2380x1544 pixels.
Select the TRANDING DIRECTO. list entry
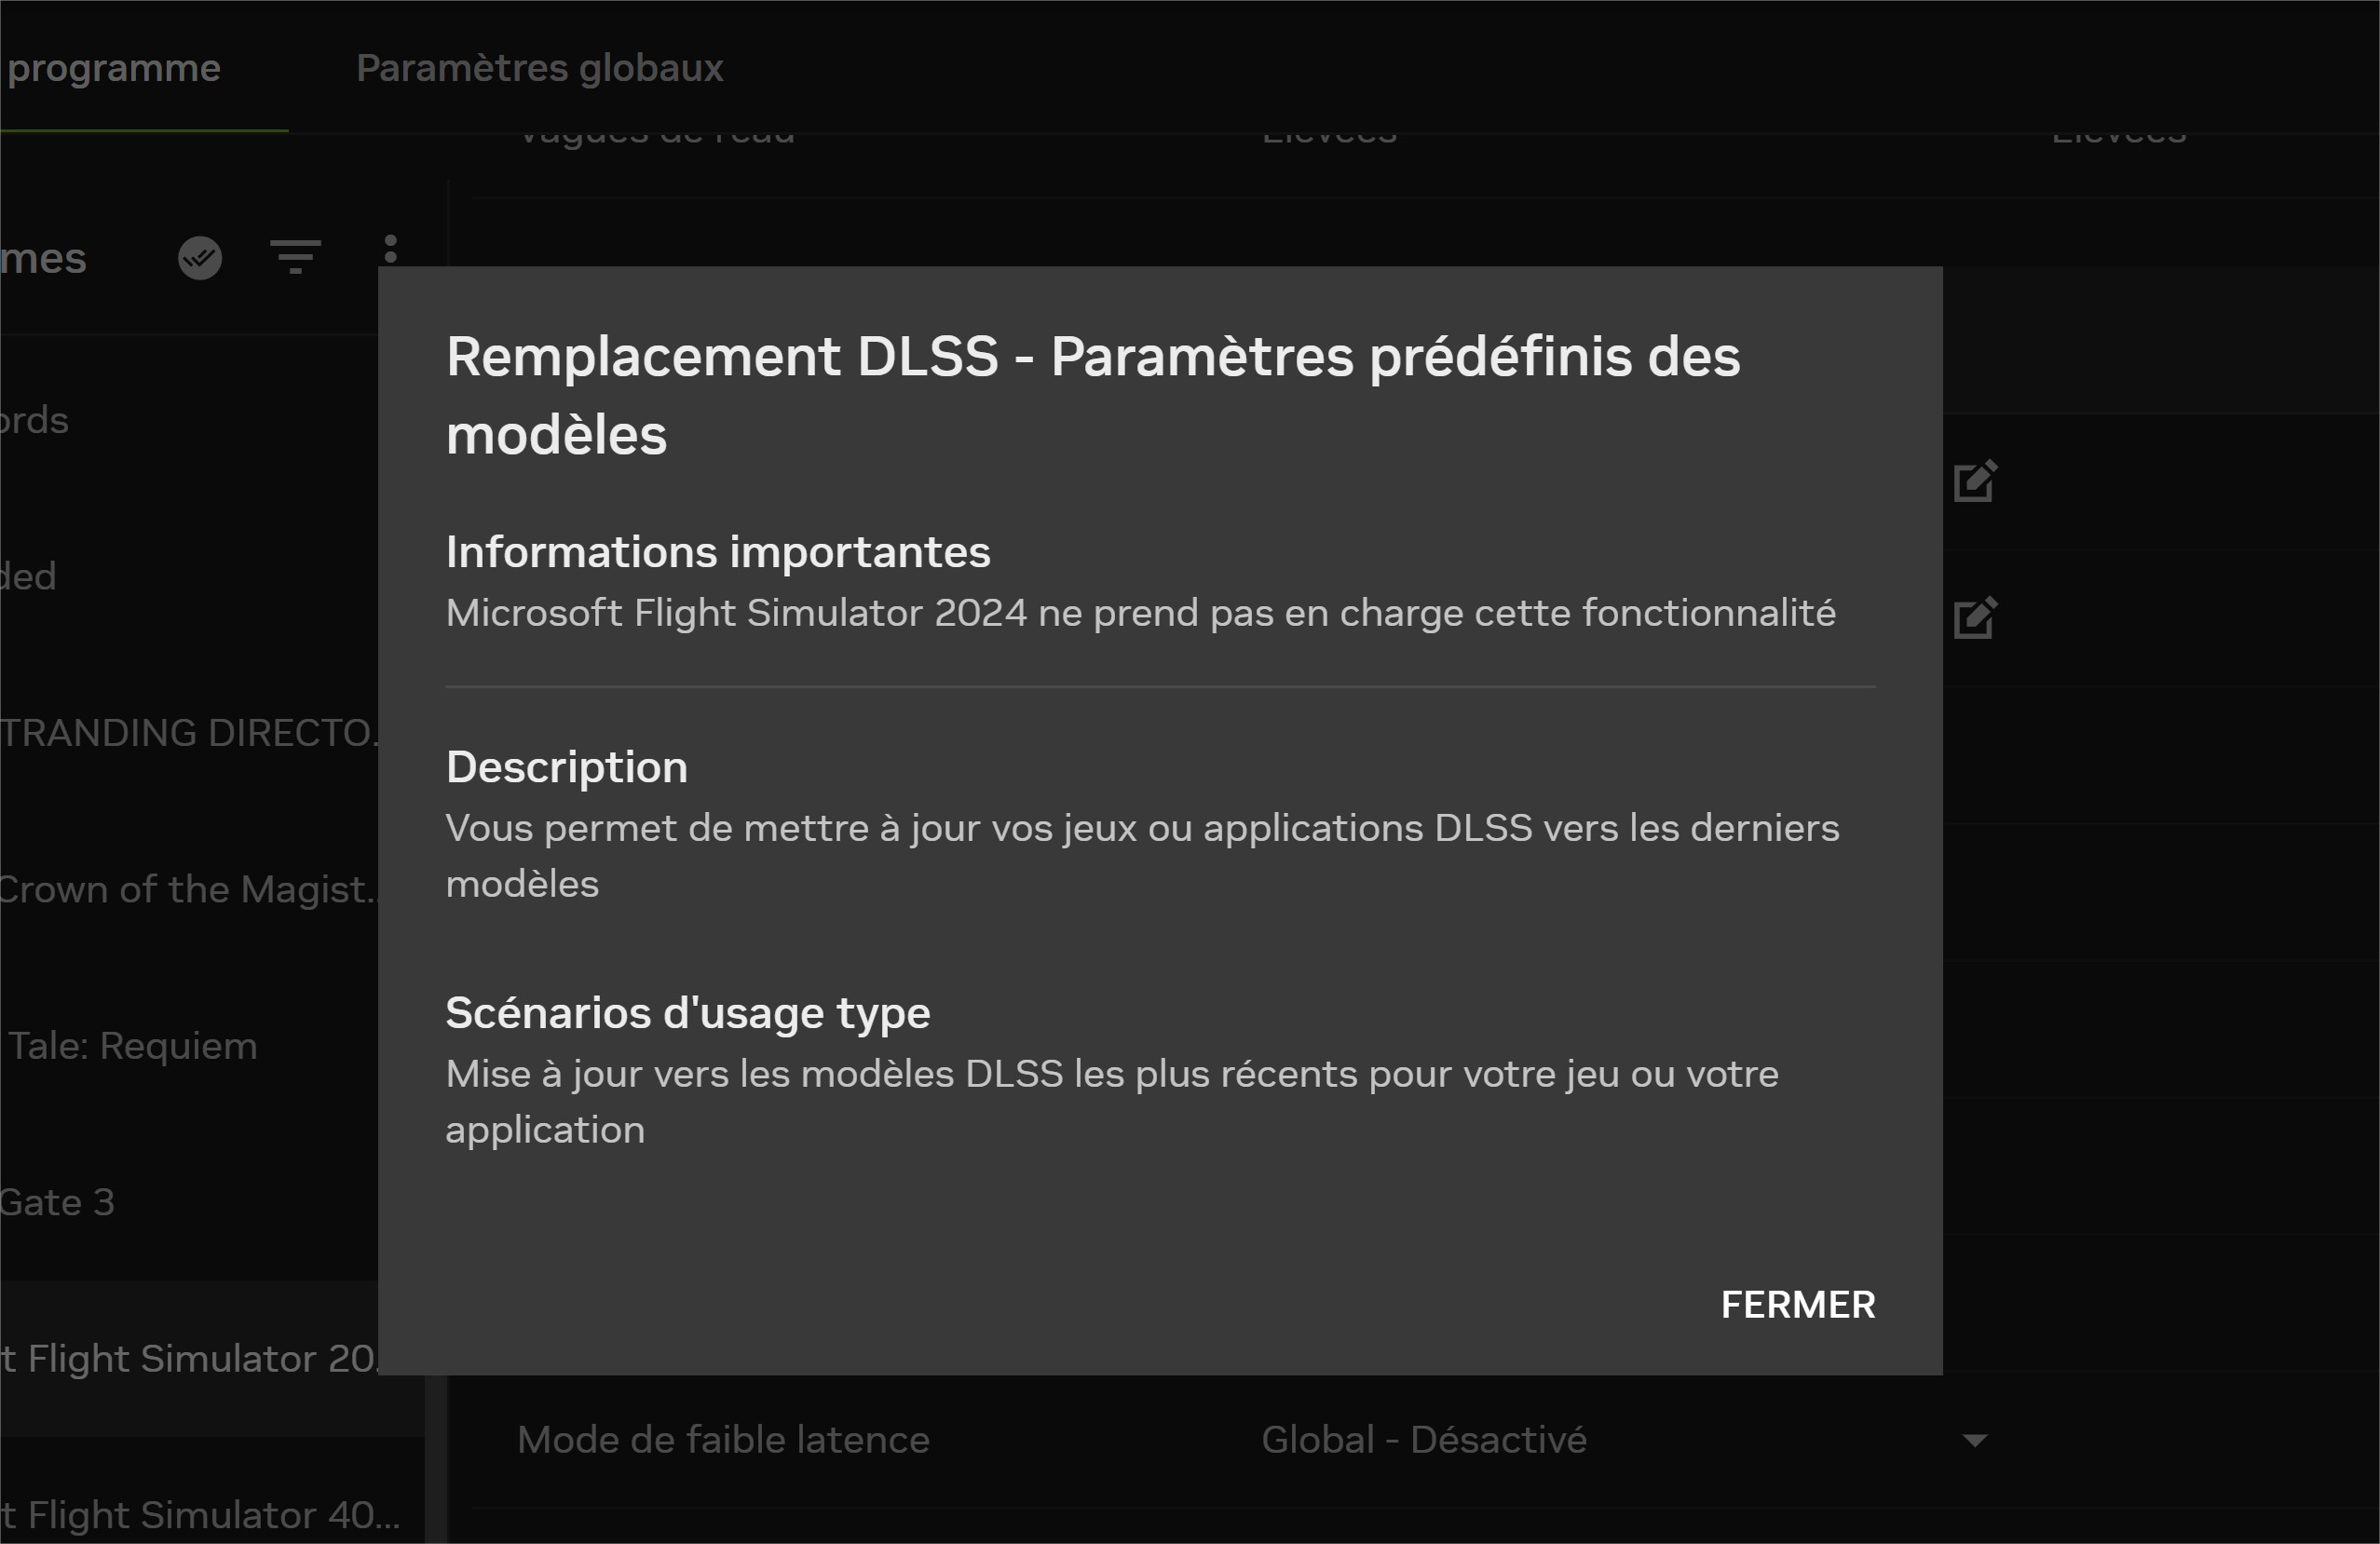pyautogui.click(x=189, y=733)
